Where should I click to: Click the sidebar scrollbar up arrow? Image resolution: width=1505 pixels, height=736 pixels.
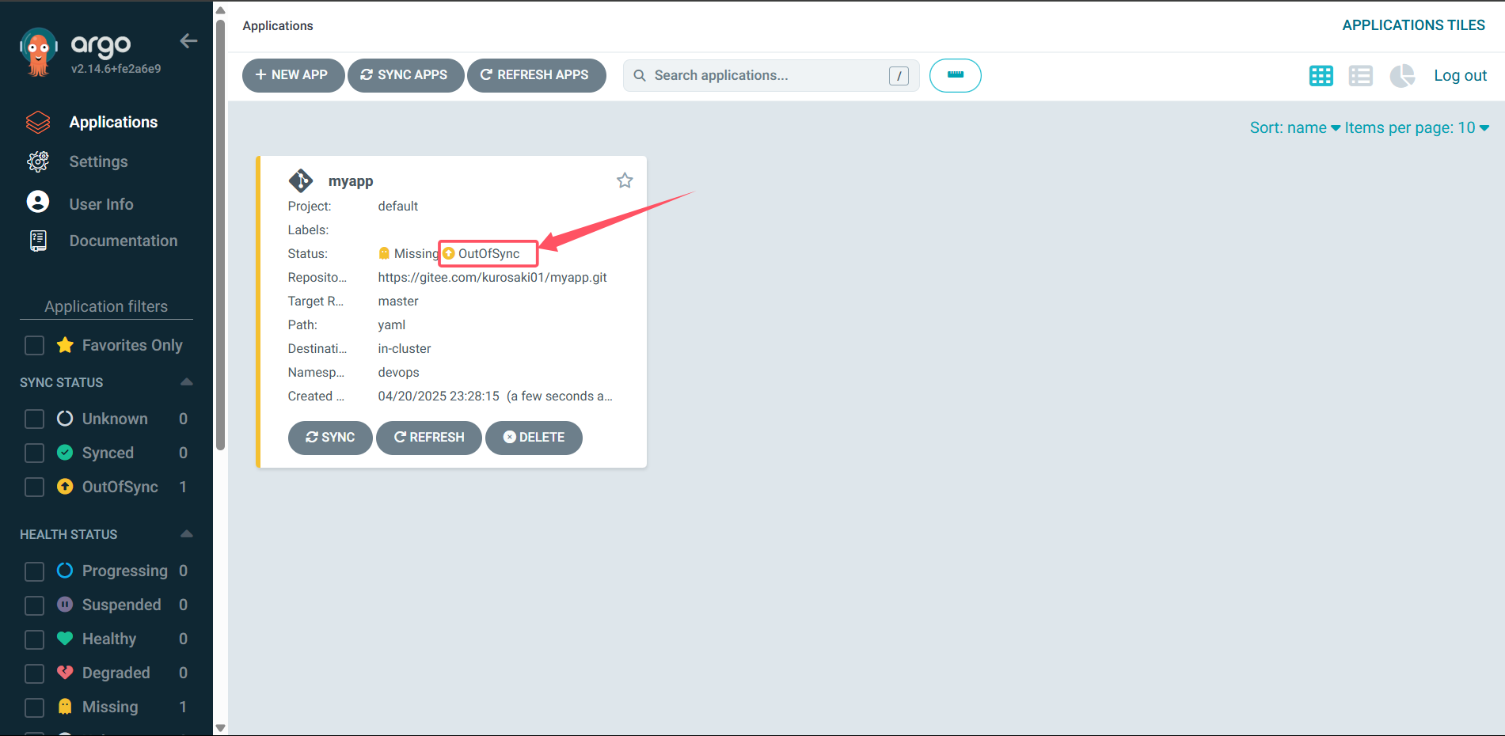[221, 10]
